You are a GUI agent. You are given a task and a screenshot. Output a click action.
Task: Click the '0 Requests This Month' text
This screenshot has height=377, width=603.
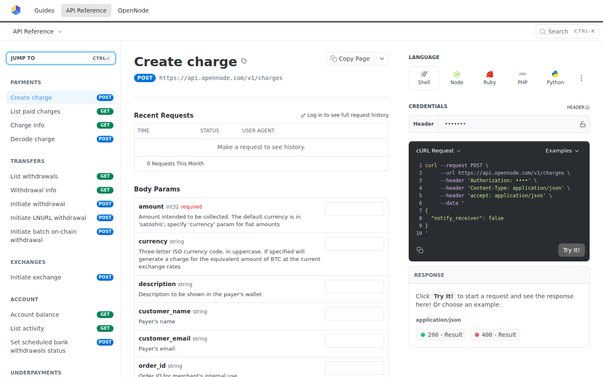(175, 164)
